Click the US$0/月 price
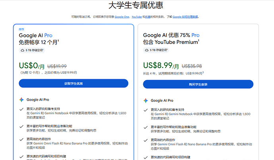Viewport: 274px width, 160px height. pos(32,66)
